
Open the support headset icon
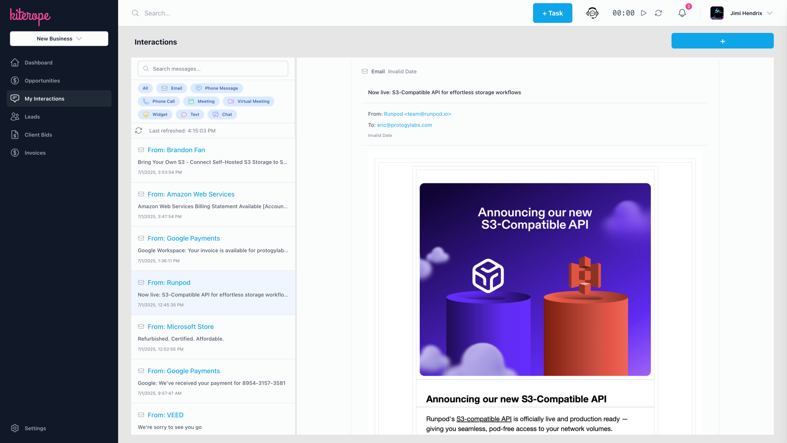pos(592,13)
